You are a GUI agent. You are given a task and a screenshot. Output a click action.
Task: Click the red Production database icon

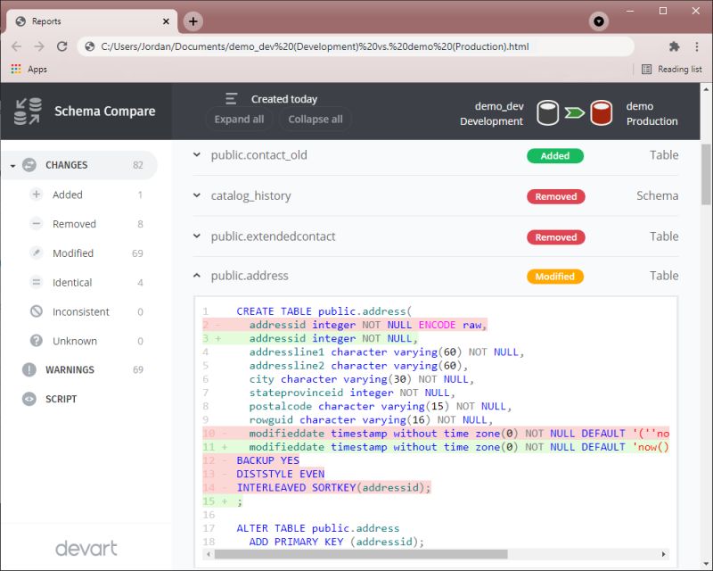tap(601, 113)
